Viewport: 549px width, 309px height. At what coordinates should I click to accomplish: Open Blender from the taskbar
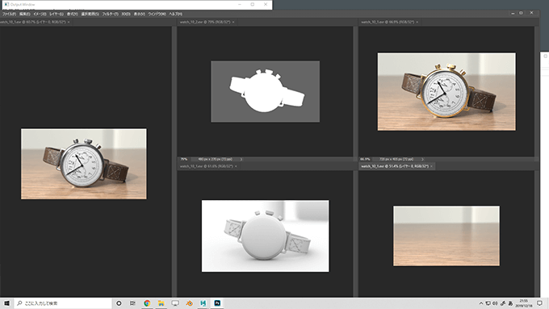click(x=189, y=303)
